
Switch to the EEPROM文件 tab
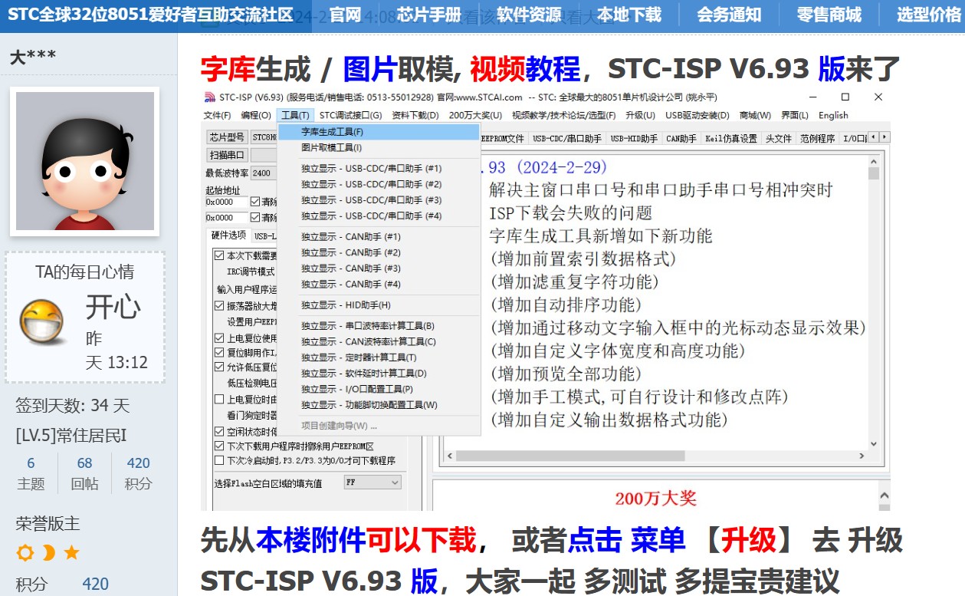pyautogui.click(x=503, y=139)
